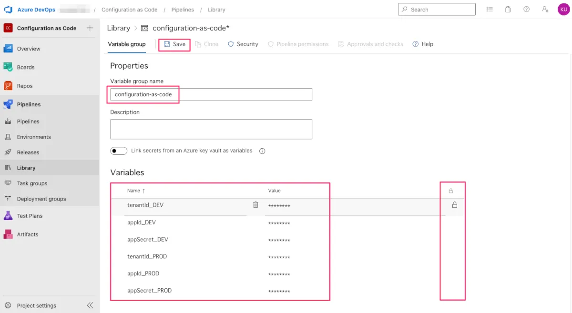Open the help question mark icon in header
The image size is (572, 313).
point(526,10)
